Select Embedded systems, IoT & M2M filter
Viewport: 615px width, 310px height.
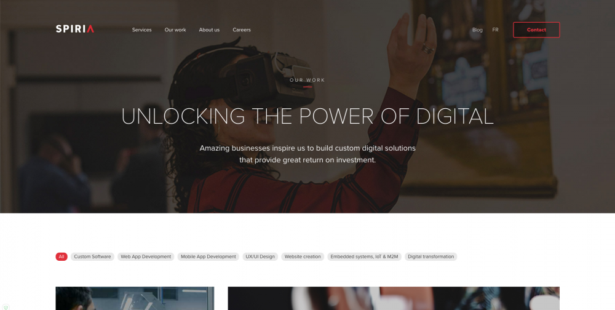364,256
